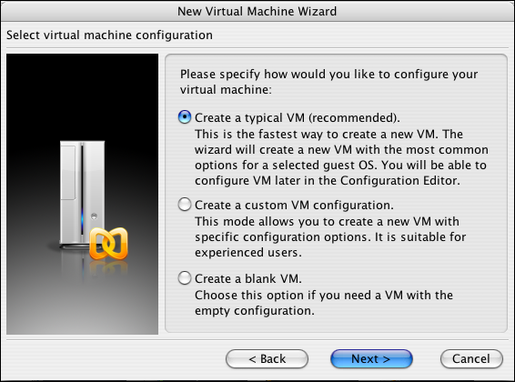
Task: Click the blank VM empty configuration description
Action: (x=324, y=303)
